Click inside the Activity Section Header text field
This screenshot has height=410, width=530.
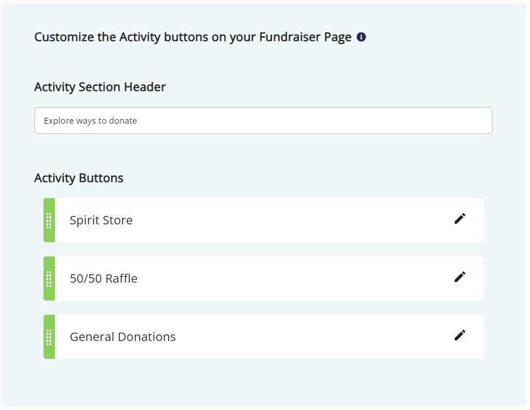(262, 120)
